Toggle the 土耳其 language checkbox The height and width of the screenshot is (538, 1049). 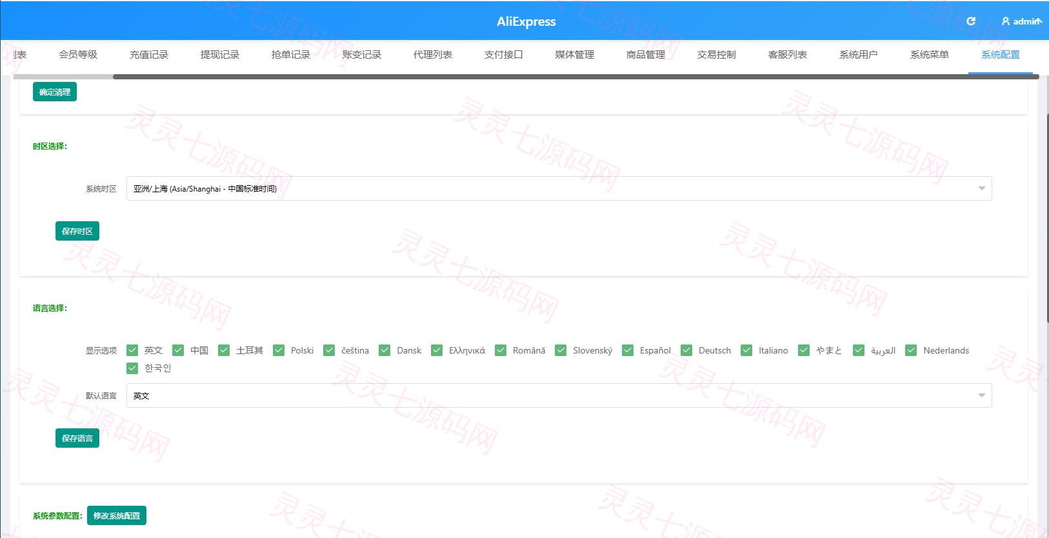224,350
